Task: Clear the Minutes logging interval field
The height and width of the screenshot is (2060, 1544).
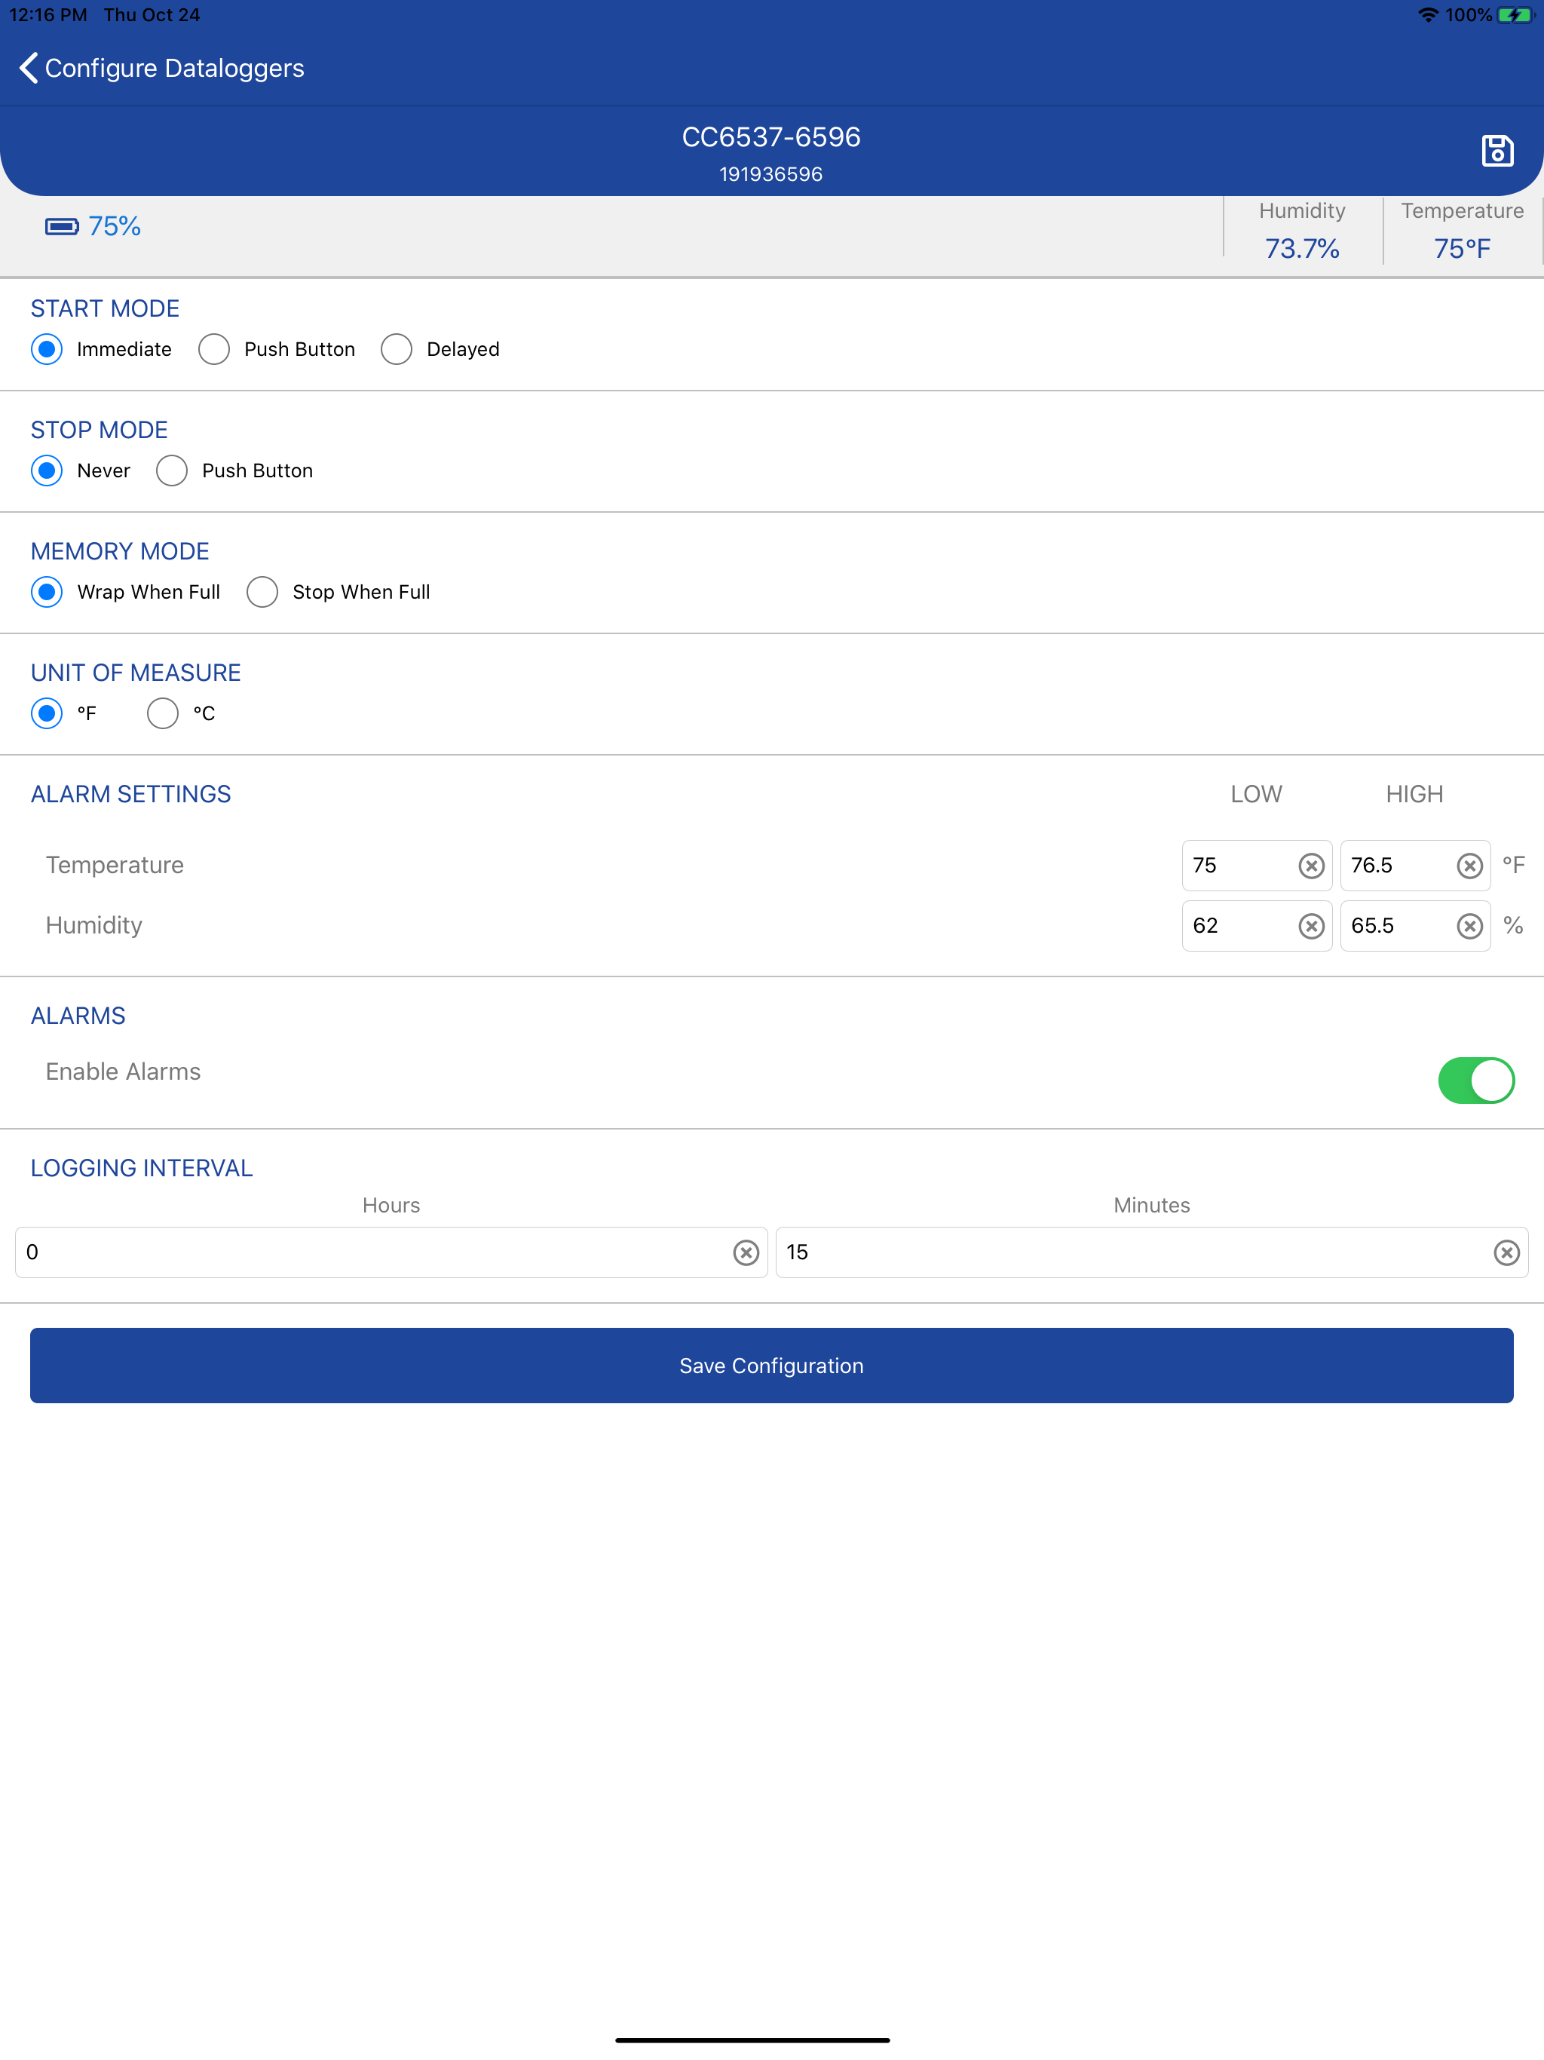Action: click(x=1506, y=1252)
